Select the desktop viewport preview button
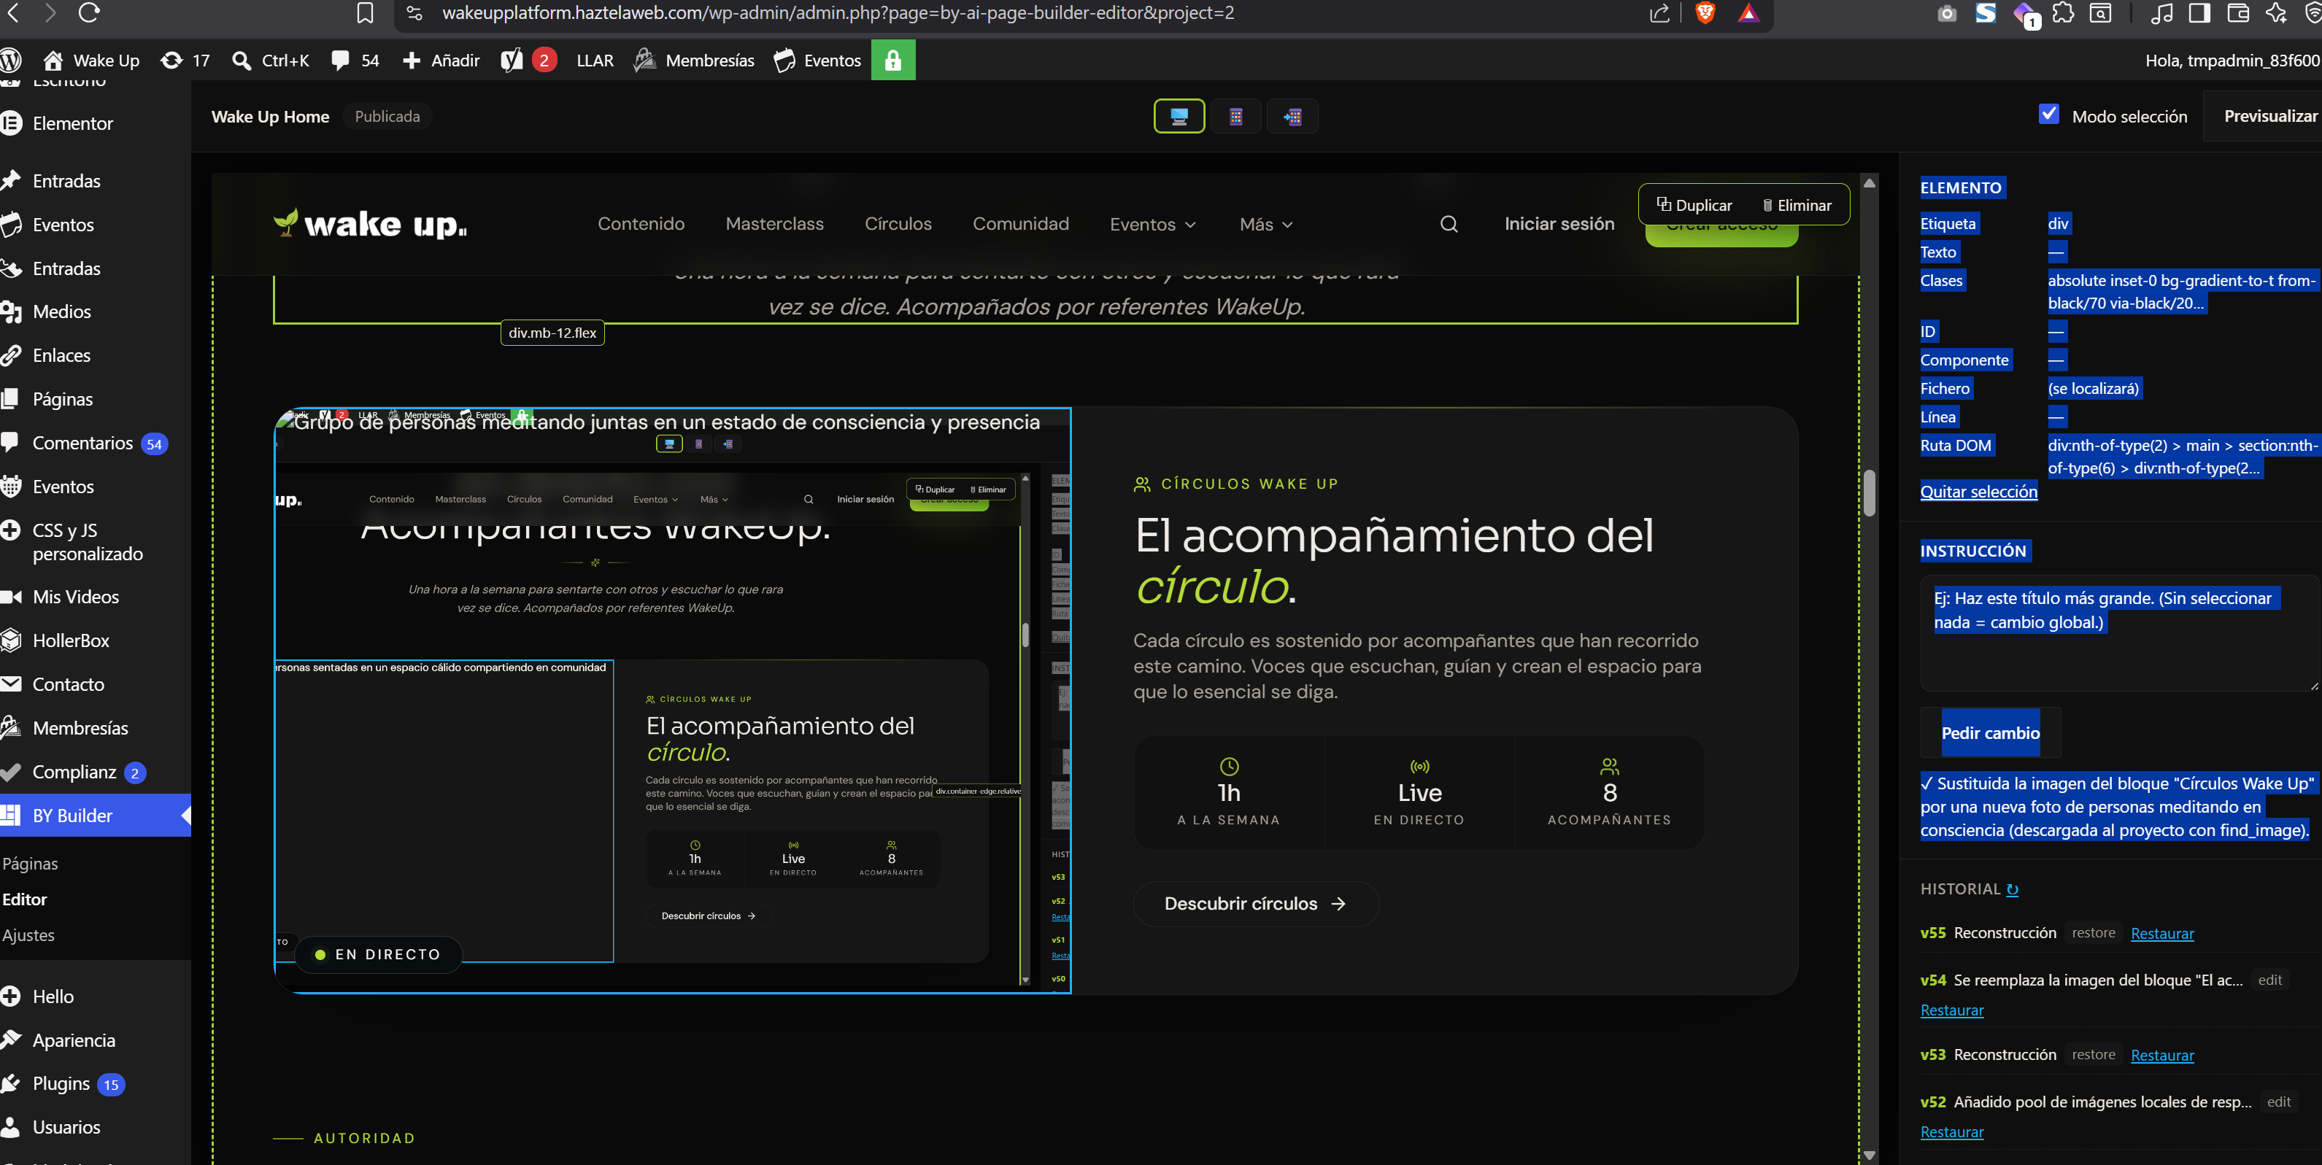The height and width of the screenshot is (1165, 2322). tap(1179, 116)
